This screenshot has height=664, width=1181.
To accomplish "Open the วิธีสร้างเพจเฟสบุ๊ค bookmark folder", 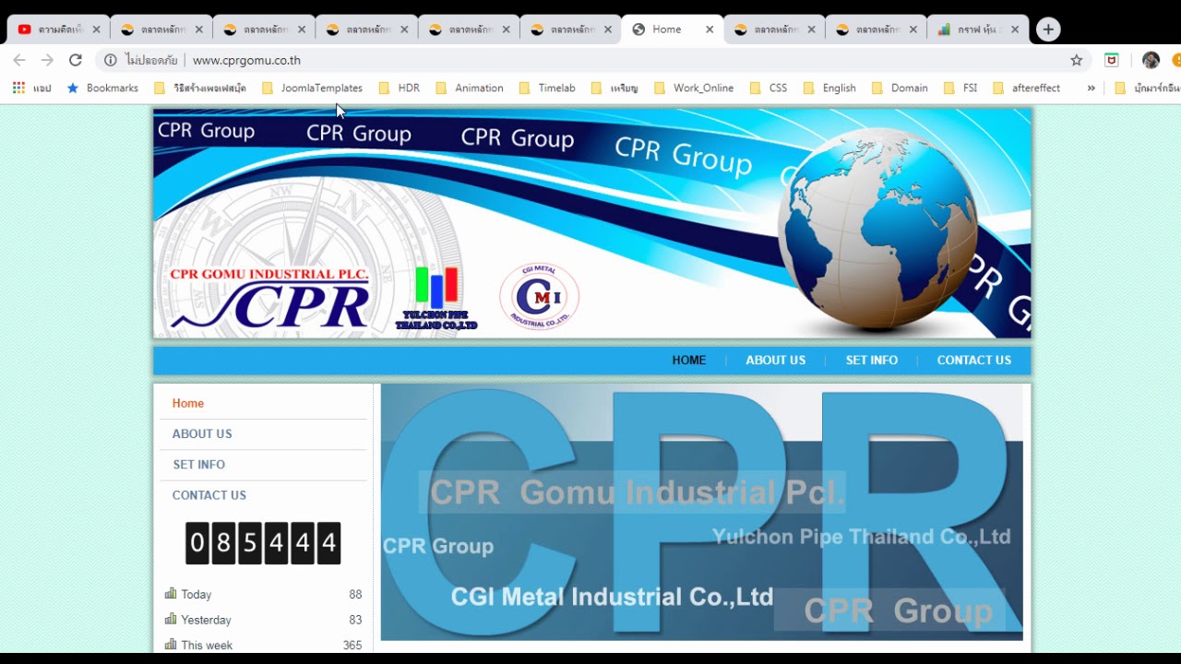I will [200, 88].
